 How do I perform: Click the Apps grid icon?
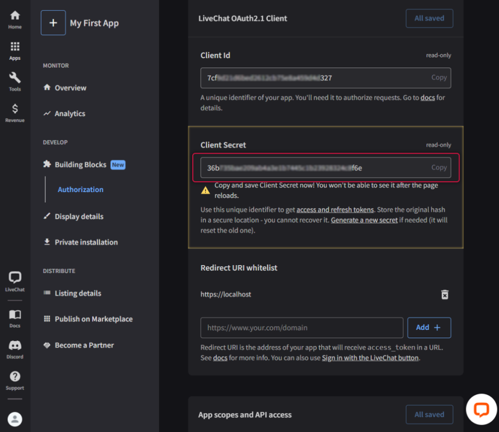[x=15, y=50]
